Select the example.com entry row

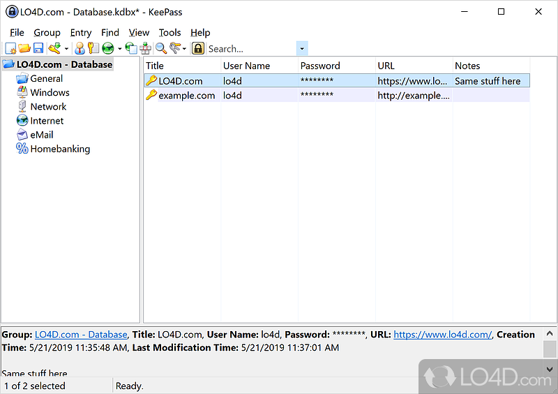(186, 95)
